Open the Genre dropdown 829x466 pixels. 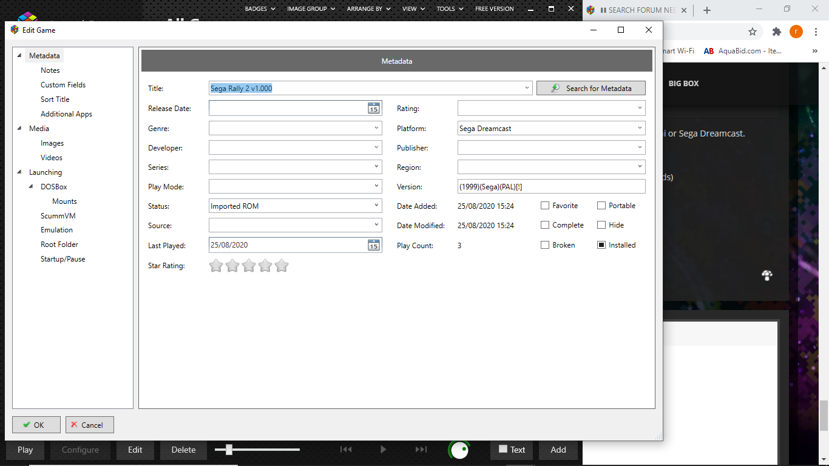(x=376, y=128)
